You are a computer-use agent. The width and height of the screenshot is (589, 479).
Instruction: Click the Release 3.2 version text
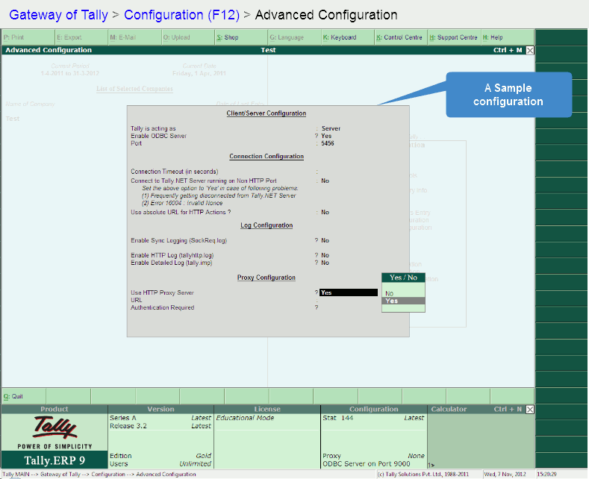(x=128, y=426)
